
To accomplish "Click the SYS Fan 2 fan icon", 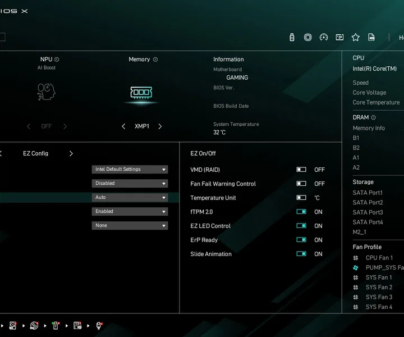I will (x=356, y=288).
